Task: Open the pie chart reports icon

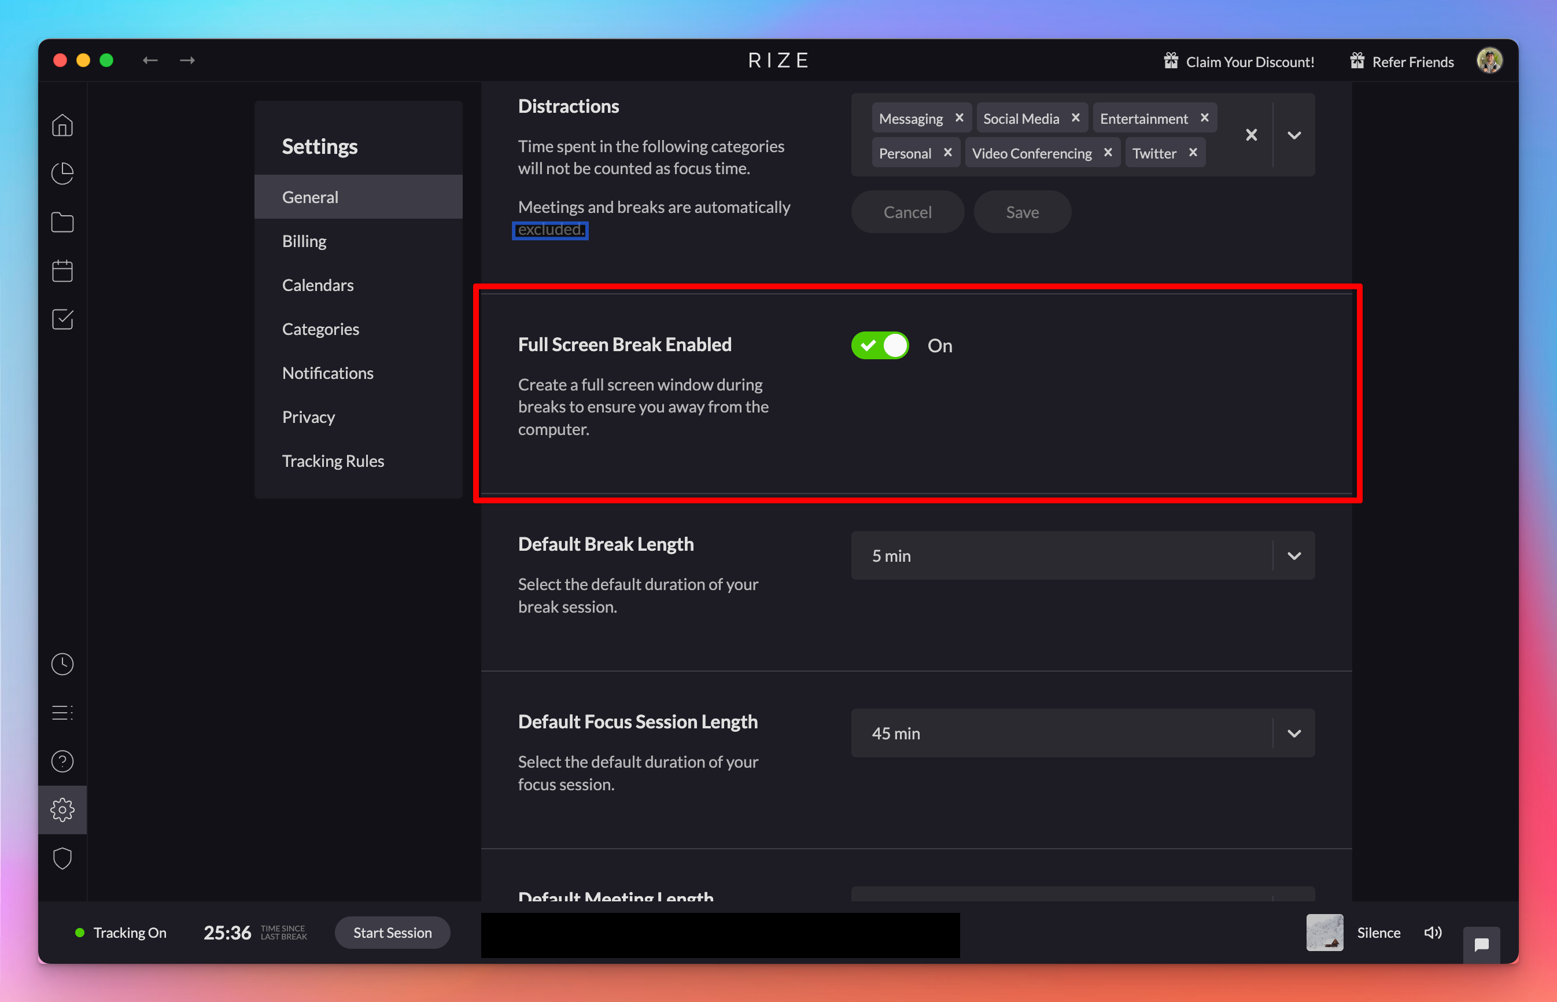Action: coord(62,173)
